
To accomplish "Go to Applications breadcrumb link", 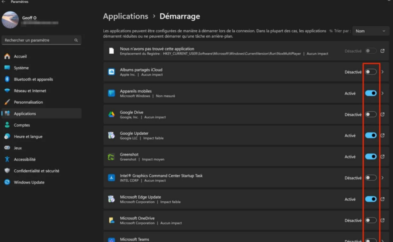I will (125, 16).
